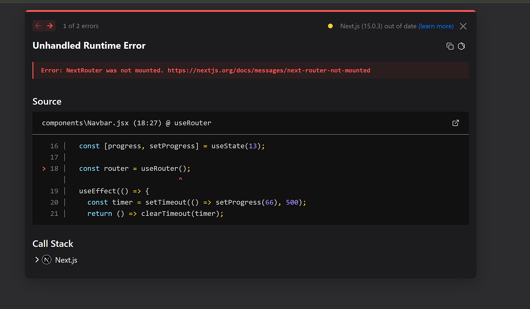Open the Node.js DevTools hexagon icon
The height and width of the screenshot is (309, 530).
pyautogui.click(x=461, y=46)
